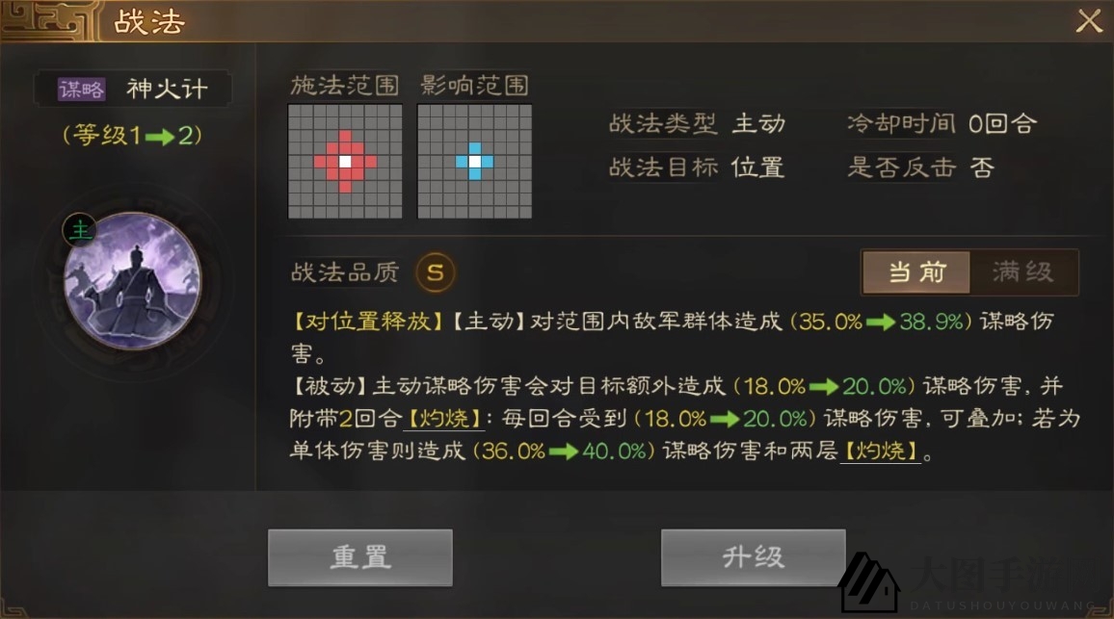Click the 升级 button

753,557
